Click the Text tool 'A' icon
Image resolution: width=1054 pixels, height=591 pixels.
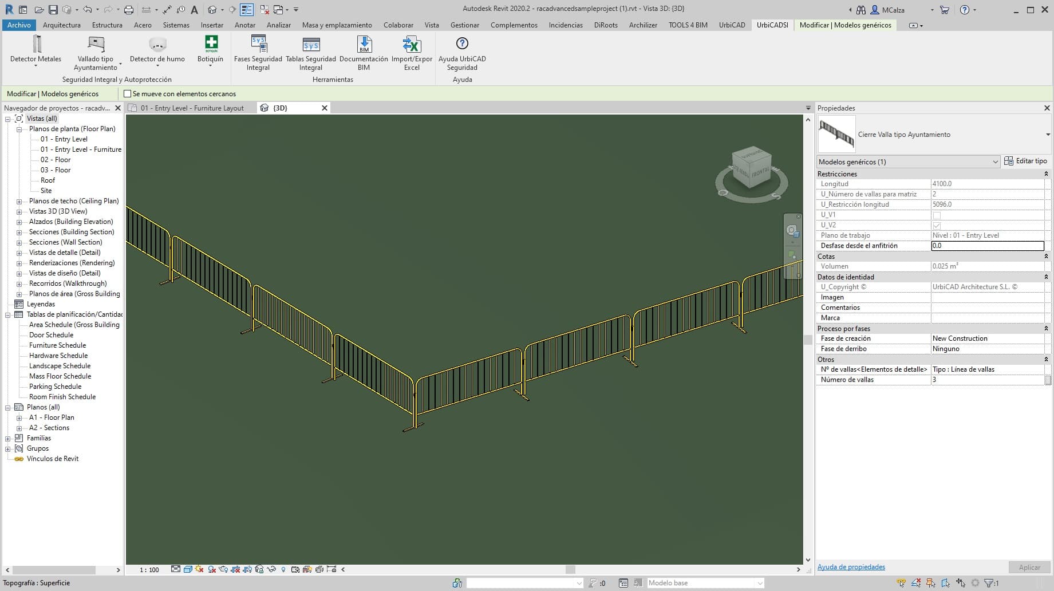coord(195,10)
